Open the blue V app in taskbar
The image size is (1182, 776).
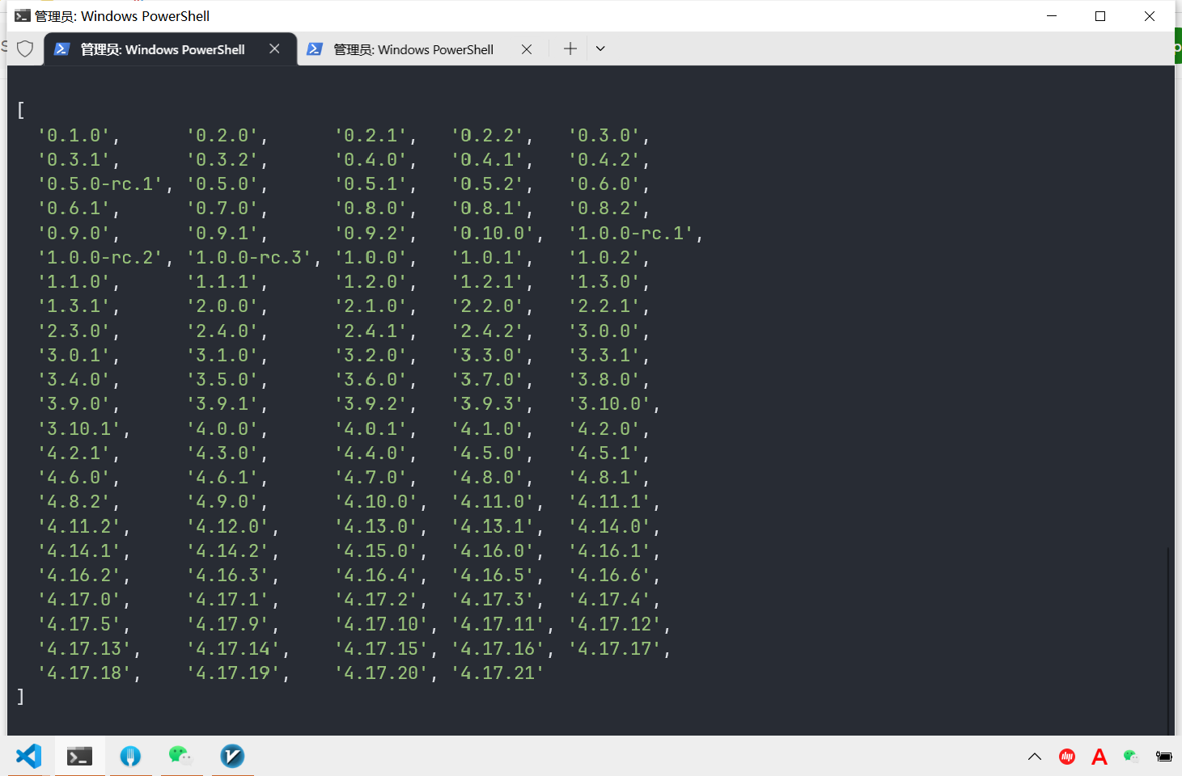(232, 756)
